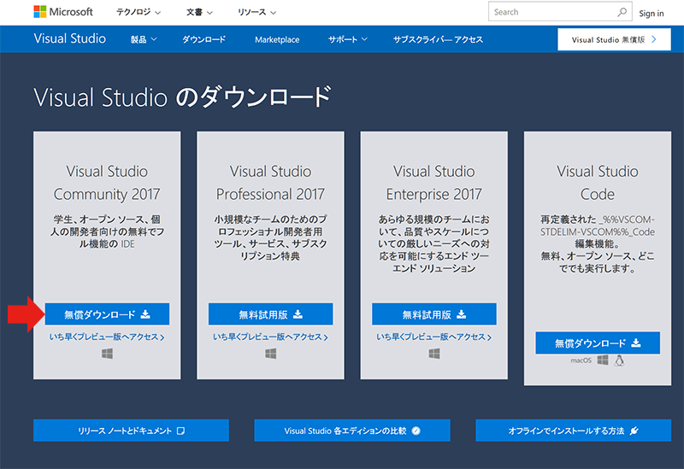Viewport: 684px width, 469px height.
Task: Click the arrow on Visual Studio 無償版 button
Action: pyautogui.click(x=654, y=39)
